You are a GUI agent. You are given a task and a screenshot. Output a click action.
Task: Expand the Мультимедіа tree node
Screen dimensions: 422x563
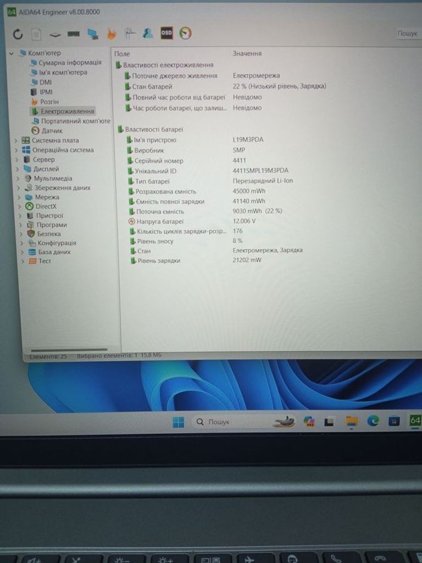[x=17, y=179]
